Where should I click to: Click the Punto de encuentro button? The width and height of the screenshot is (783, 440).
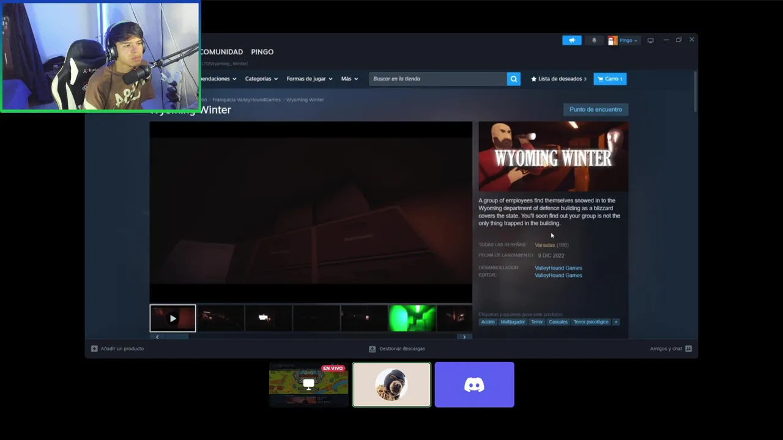coord(595,109)
